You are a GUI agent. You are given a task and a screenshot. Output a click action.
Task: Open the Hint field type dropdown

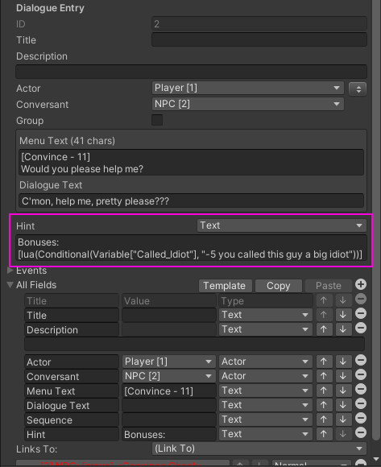click(281, 225)
